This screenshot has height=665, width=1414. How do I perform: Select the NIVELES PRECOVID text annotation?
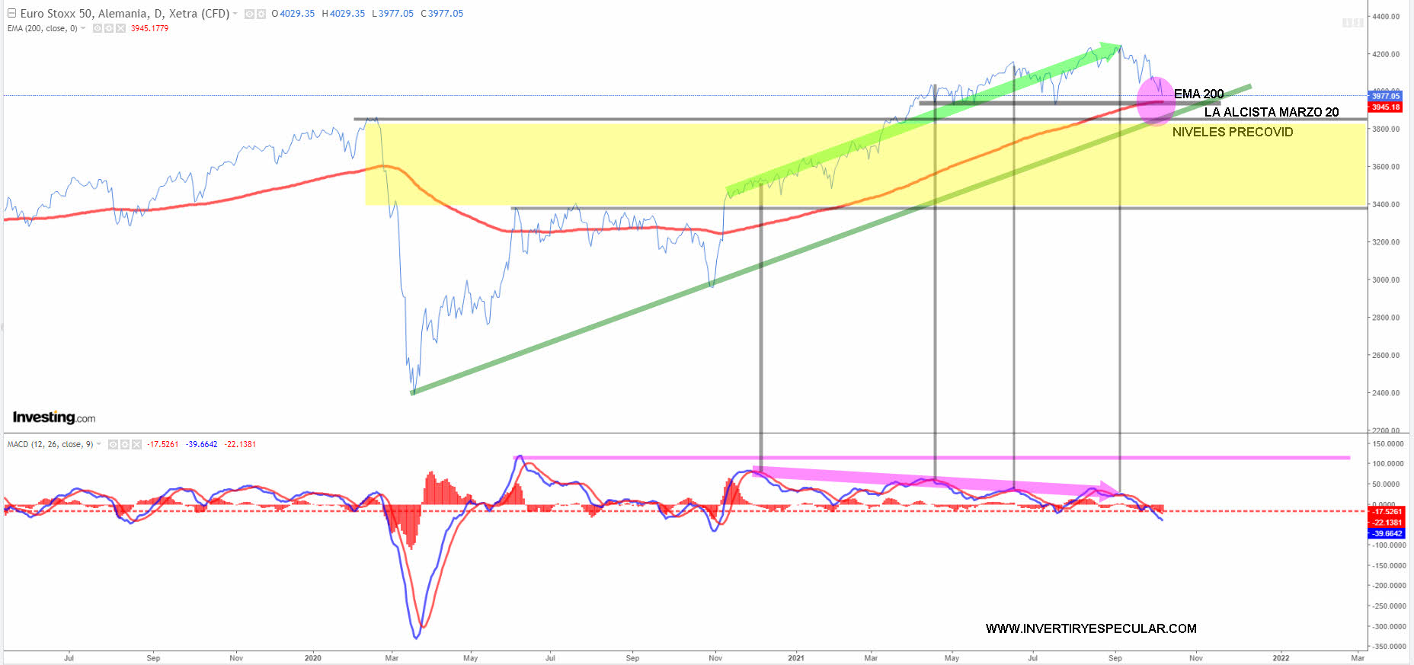(x=1232, y=132)
